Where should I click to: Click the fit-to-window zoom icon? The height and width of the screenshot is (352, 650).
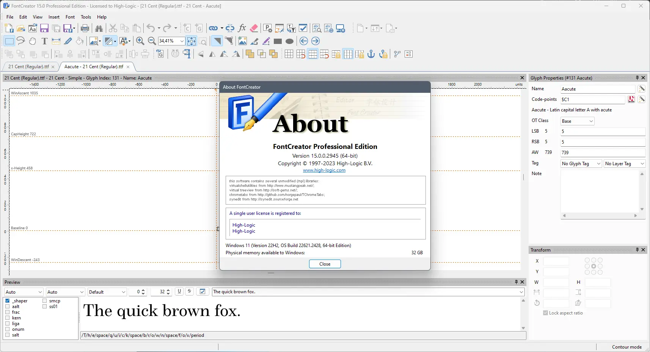point(192,41)
